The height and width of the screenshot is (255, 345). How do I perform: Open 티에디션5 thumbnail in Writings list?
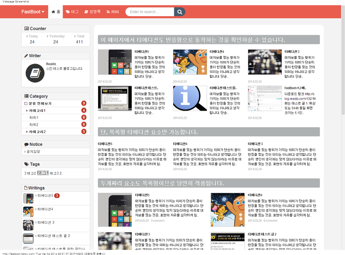(x=28, y=198)
